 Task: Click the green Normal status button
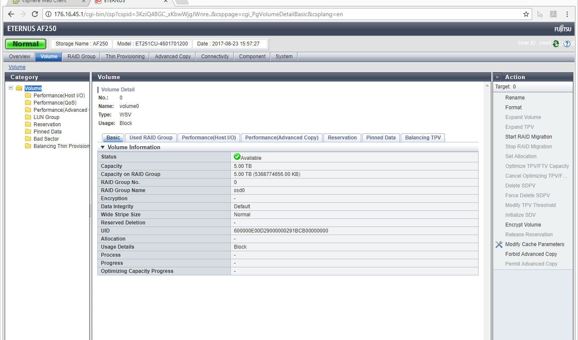(25, 44)
